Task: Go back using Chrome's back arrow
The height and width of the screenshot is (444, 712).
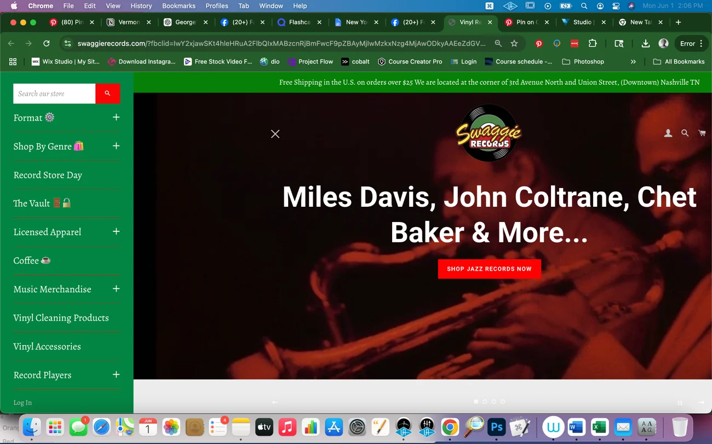Action: pyautogui.click(x=12, y=44)
